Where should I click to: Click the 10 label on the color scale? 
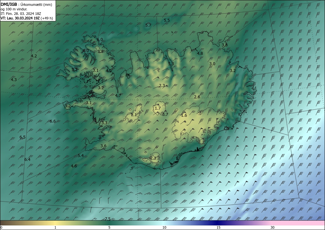point(164,227)
